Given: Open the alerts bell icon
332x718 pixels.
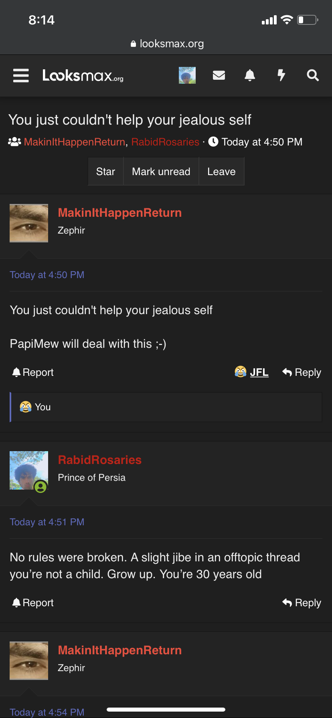Looking at the screenshot, I should tap(250, 75).
